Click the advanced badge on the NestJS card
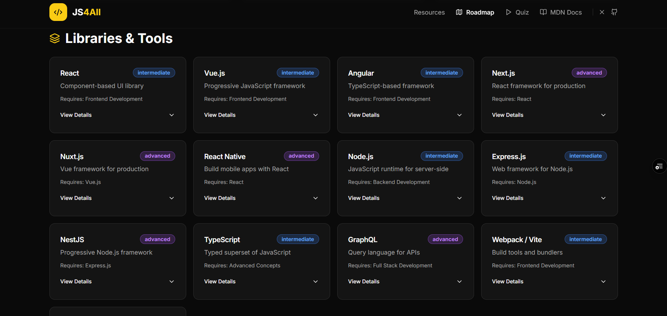The height and width of the screenshot is (316, 667). click(x=157, y=239)
